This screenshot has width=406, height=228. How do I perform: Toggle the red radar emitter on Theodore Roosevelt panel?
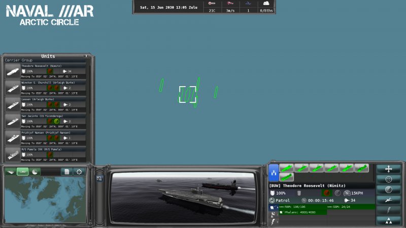coord(327,193)
